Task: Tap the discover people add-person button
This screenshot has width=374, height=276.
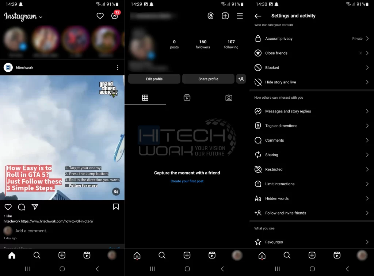Action: coord(241,79)
